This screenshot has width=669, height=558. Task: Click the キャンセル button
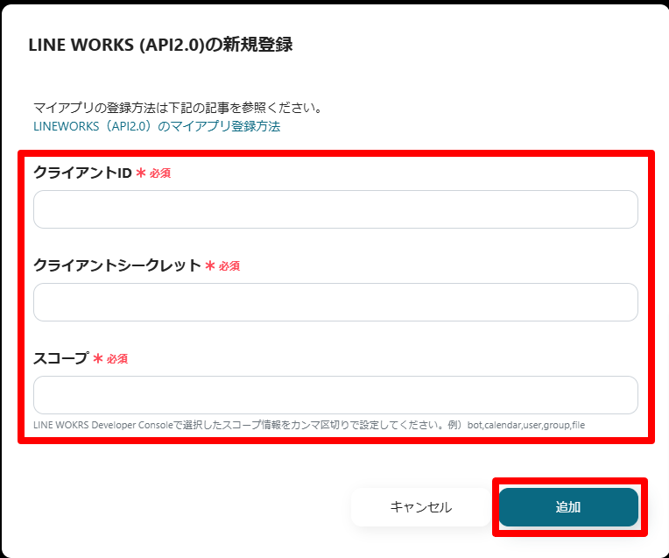click(420, 507)
